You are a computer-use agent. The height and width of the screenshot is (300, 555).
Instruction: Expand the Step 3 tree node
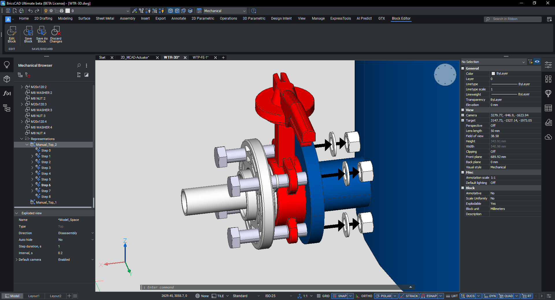(x=32, y=168)
